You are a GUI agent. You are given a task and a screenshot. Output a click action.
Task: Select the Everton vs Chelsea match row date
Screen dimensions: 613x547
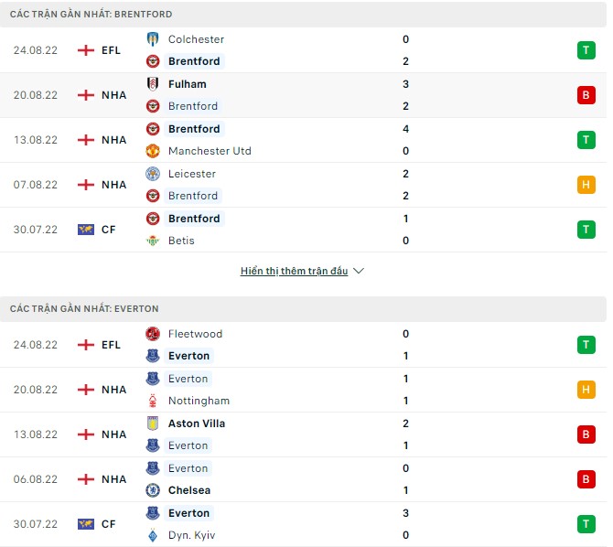36,479
